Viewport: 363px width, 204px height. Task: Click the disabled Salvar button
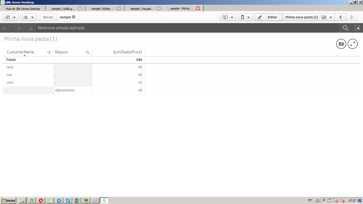48,17
